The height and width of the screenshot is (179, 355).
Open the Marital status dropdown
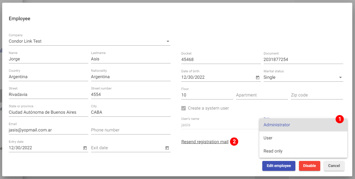tap(341, 77)
